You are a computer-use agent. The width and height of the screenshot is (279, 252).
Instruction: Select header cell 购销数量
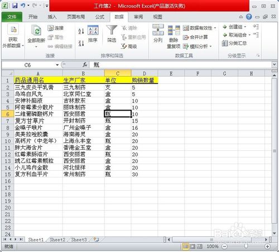(145, 80)
